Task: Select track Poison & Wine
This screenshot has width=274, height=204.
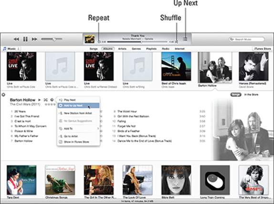Action: click(x=23, y=131)
